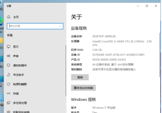Click the 设备规格 section heading
The image size is (162, 113).
click(x=79, y=28)
